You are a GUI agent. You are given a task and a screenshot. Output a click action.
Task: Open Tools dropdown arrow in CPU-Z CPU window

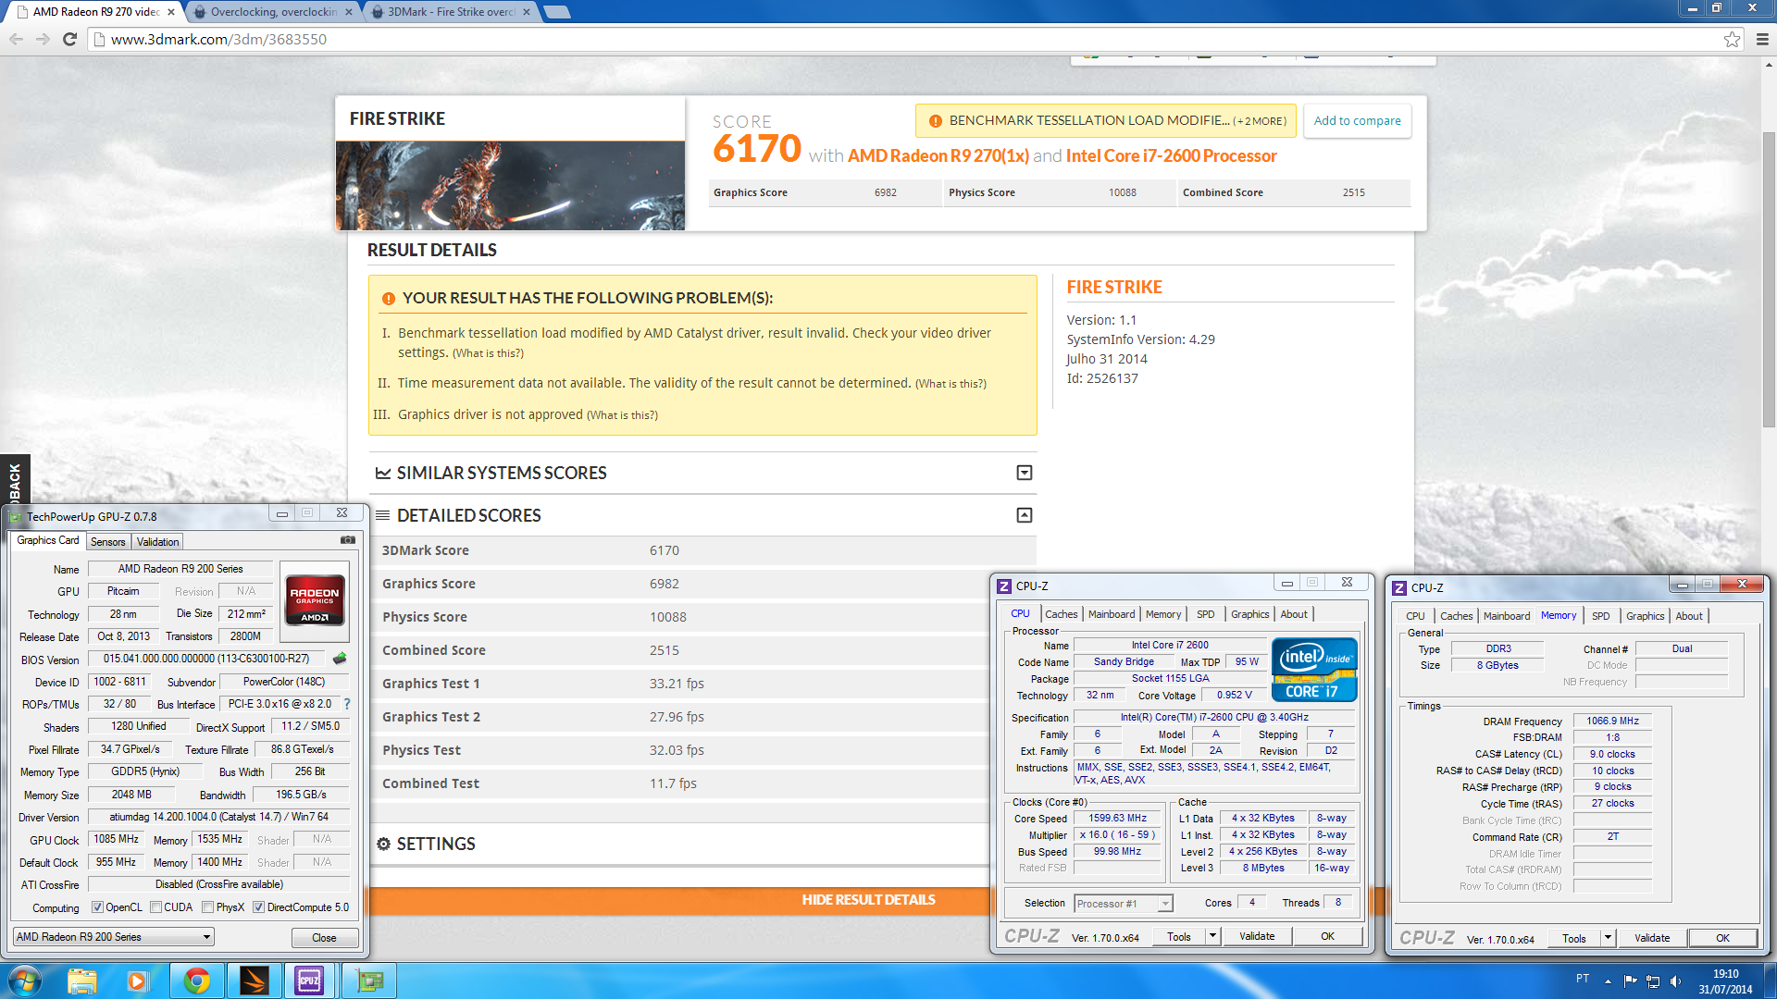1212,936
